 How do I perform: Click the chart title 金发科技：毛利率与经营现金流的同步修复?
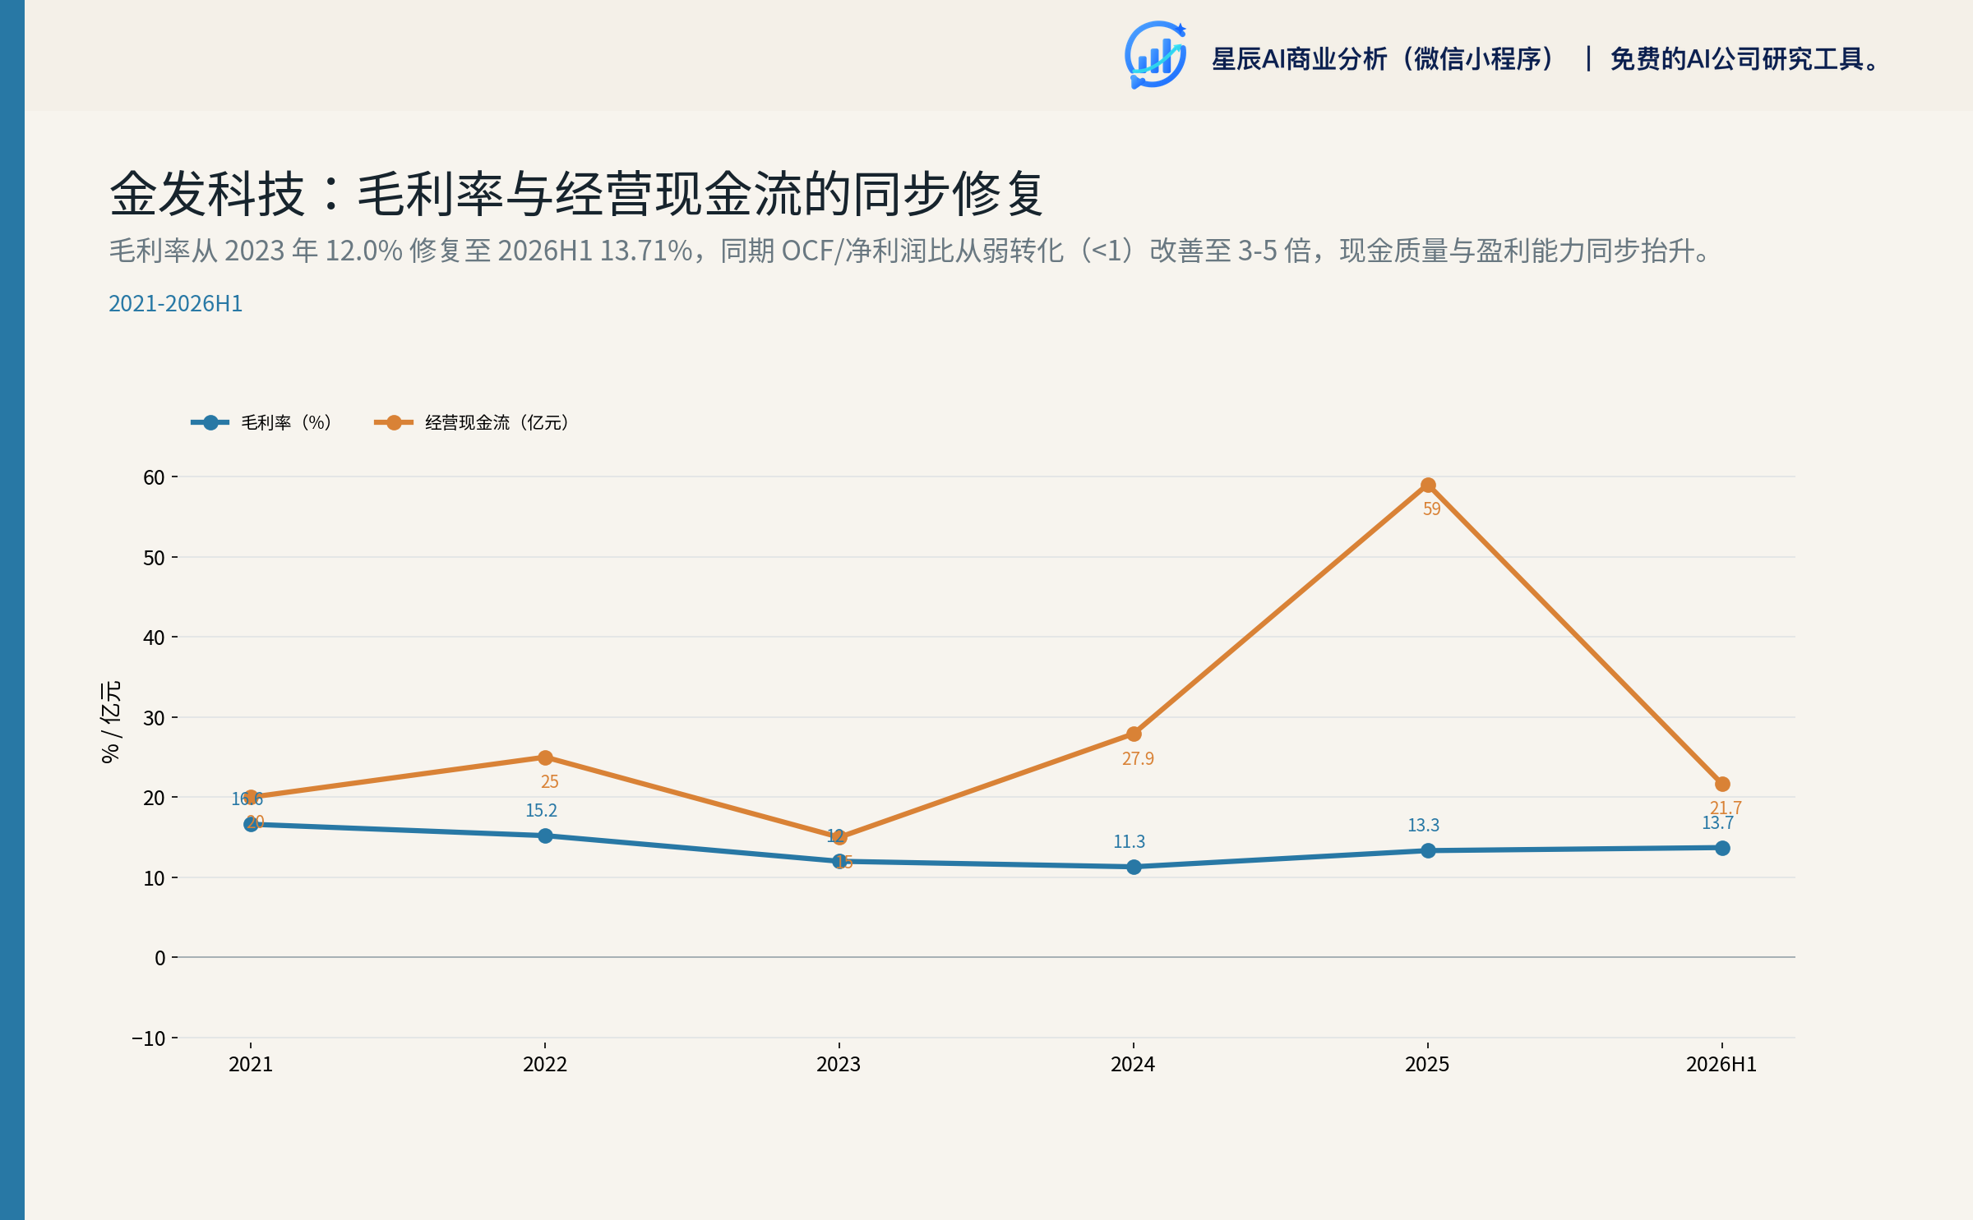tap(576, 194)
